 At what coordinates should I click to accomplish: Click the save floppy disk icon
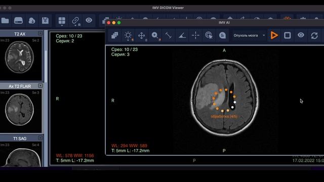pos(45,20)
